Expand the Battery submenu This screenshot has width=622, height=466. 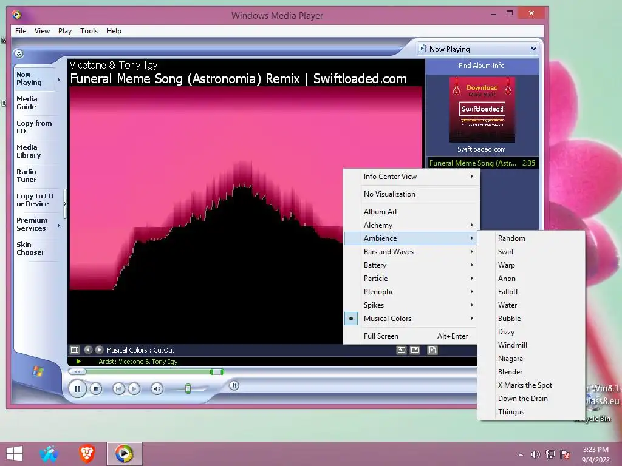pyautogui.click(x=412, y=265)
